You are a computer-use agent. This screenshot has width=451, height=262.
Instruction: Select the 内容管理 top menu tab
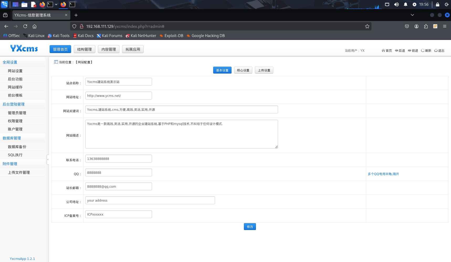pyautogui.click(x=109, y=49)
